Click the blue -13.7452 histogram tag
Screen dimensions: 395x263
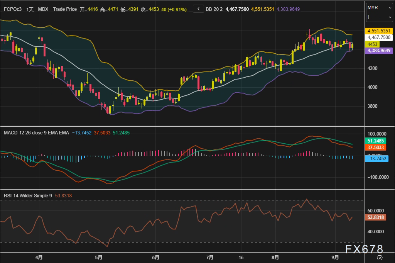376,159
